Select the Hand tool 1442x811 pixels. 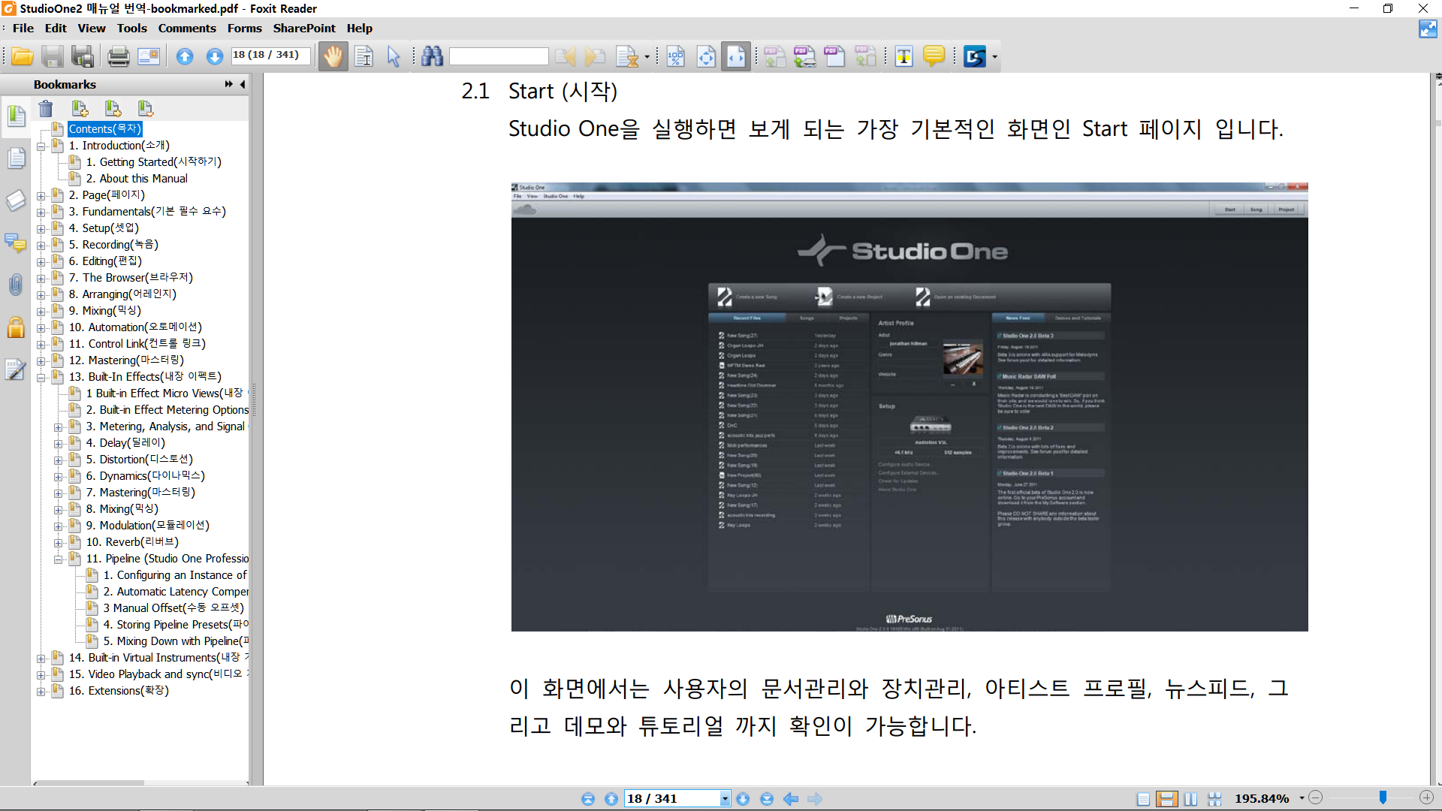coord(333,56)
